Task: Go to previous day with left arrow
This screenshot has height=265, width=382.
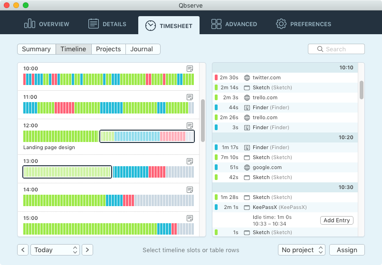Action: pyautogui.click(x=23, y=250)
